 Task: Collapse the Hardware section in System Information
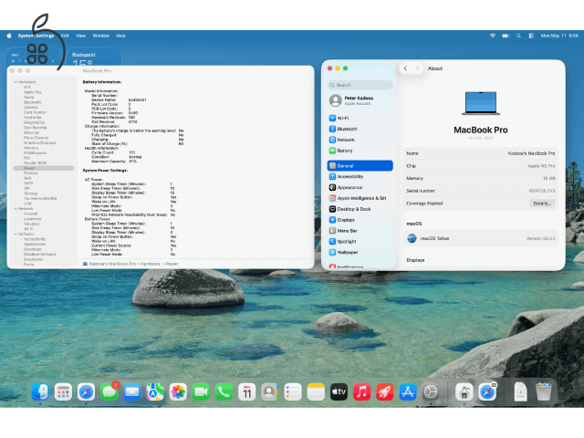[16, 82]
